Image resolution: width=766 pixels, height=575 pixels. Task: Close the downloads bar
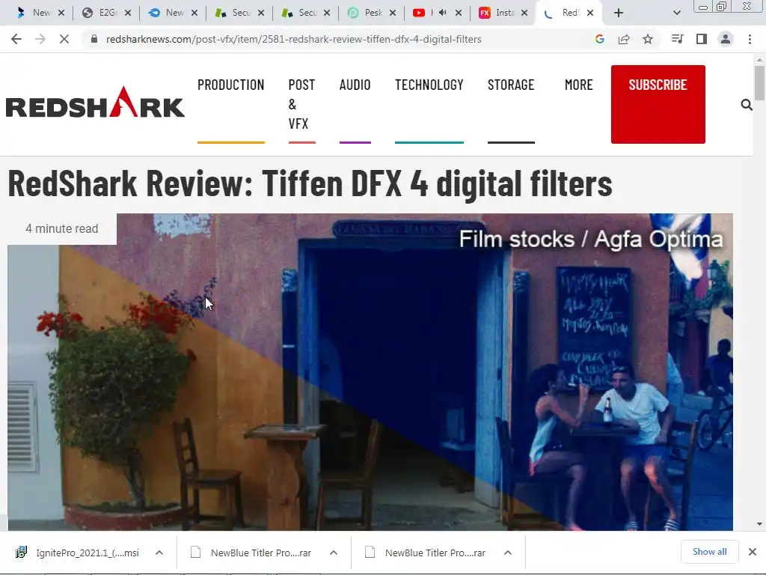click(x=753, y=552)
